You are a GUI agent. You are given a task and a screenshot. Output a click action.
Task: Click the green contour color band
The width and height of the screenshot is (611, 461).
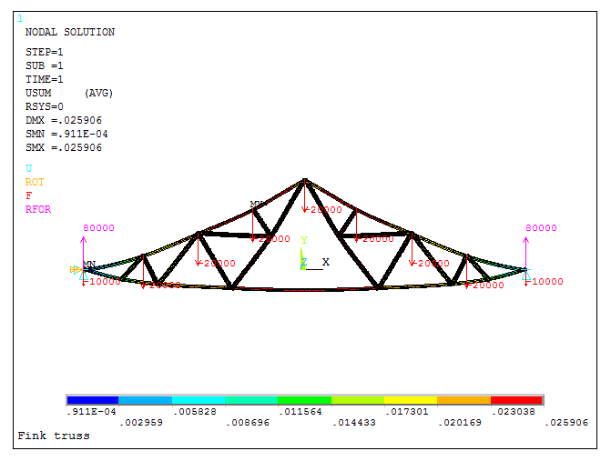coord(304,400)
